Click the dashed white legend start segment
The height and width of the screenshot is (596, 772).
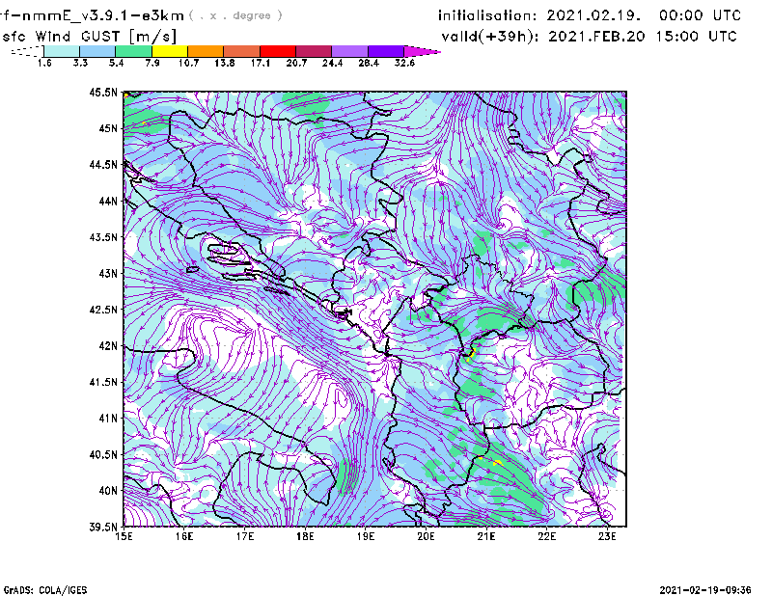click(28, 51)
